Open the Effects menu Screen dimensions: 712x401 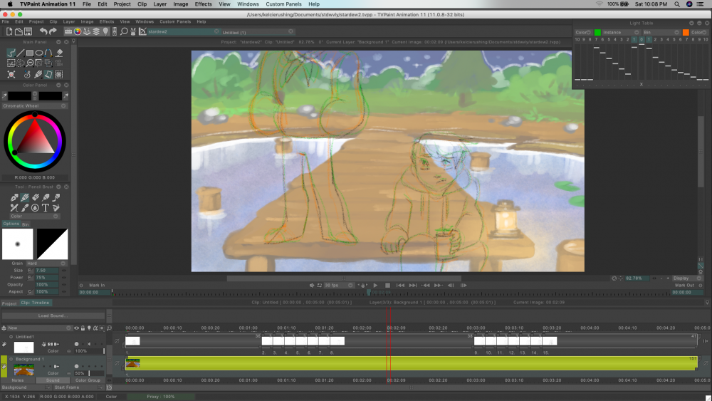(x=203, y=4)
